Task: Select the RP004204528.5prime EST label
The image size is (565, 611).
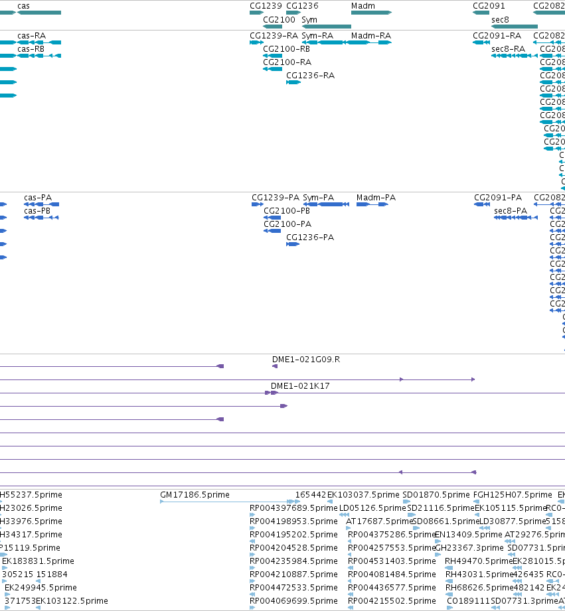Action: pyautogui.click(x=293, y=548)
